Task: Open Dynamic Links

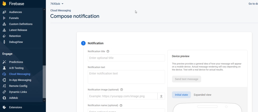Action: (x=18, y=92)
